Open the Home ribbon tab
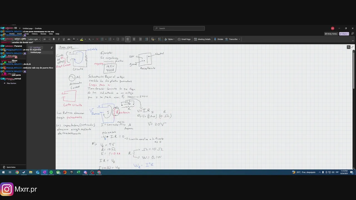 (12, 34)
